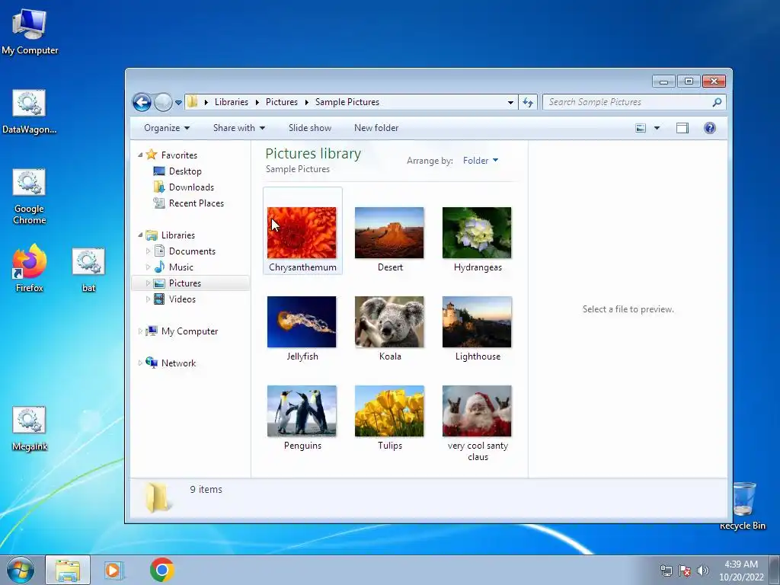Image resolution: width=780 pixels, height=585 pixels.
Task: Select the Google Chrome desktop icon
Action: click(x=30, y=197)
